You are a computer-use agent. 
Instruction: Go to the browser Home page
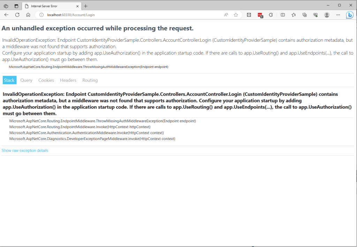28,15
